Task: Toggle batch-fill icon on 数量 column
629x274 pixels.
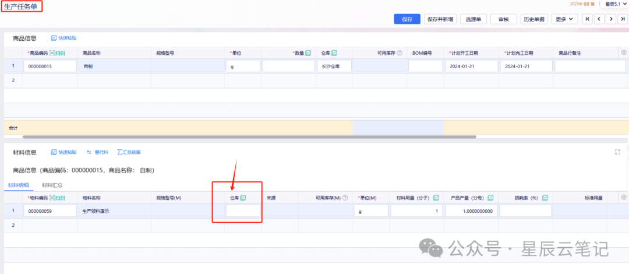Action: coord(308,53)
